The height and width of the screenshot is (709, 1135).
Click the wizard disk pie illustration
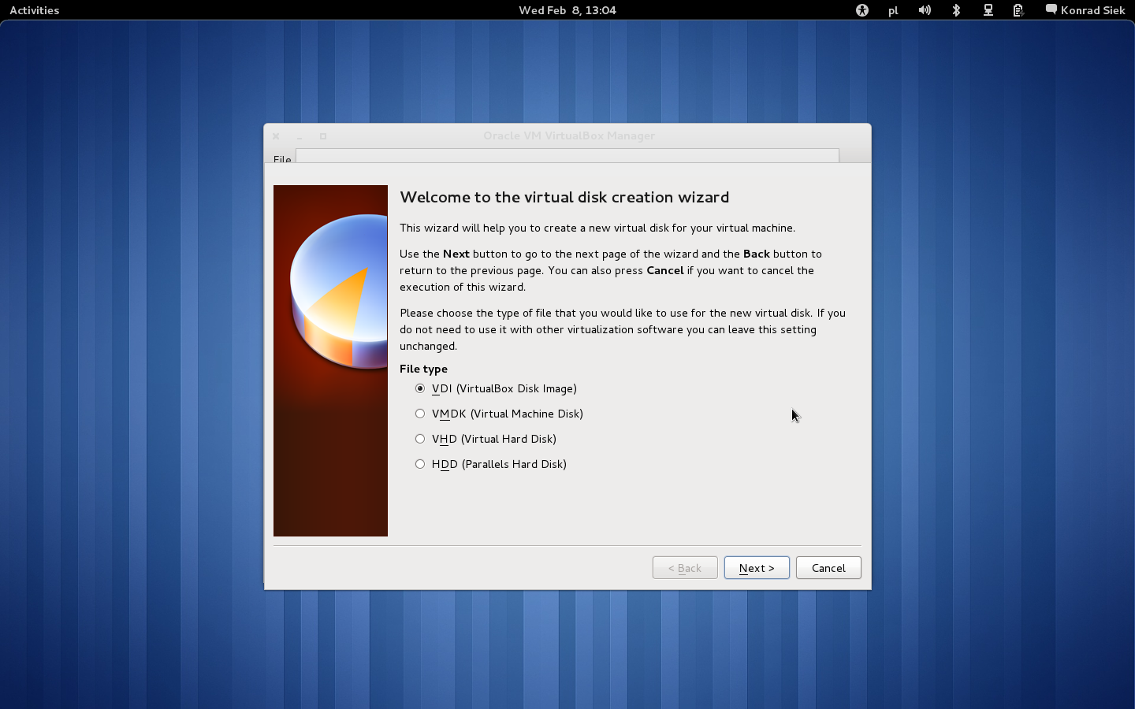coord(330,361)
